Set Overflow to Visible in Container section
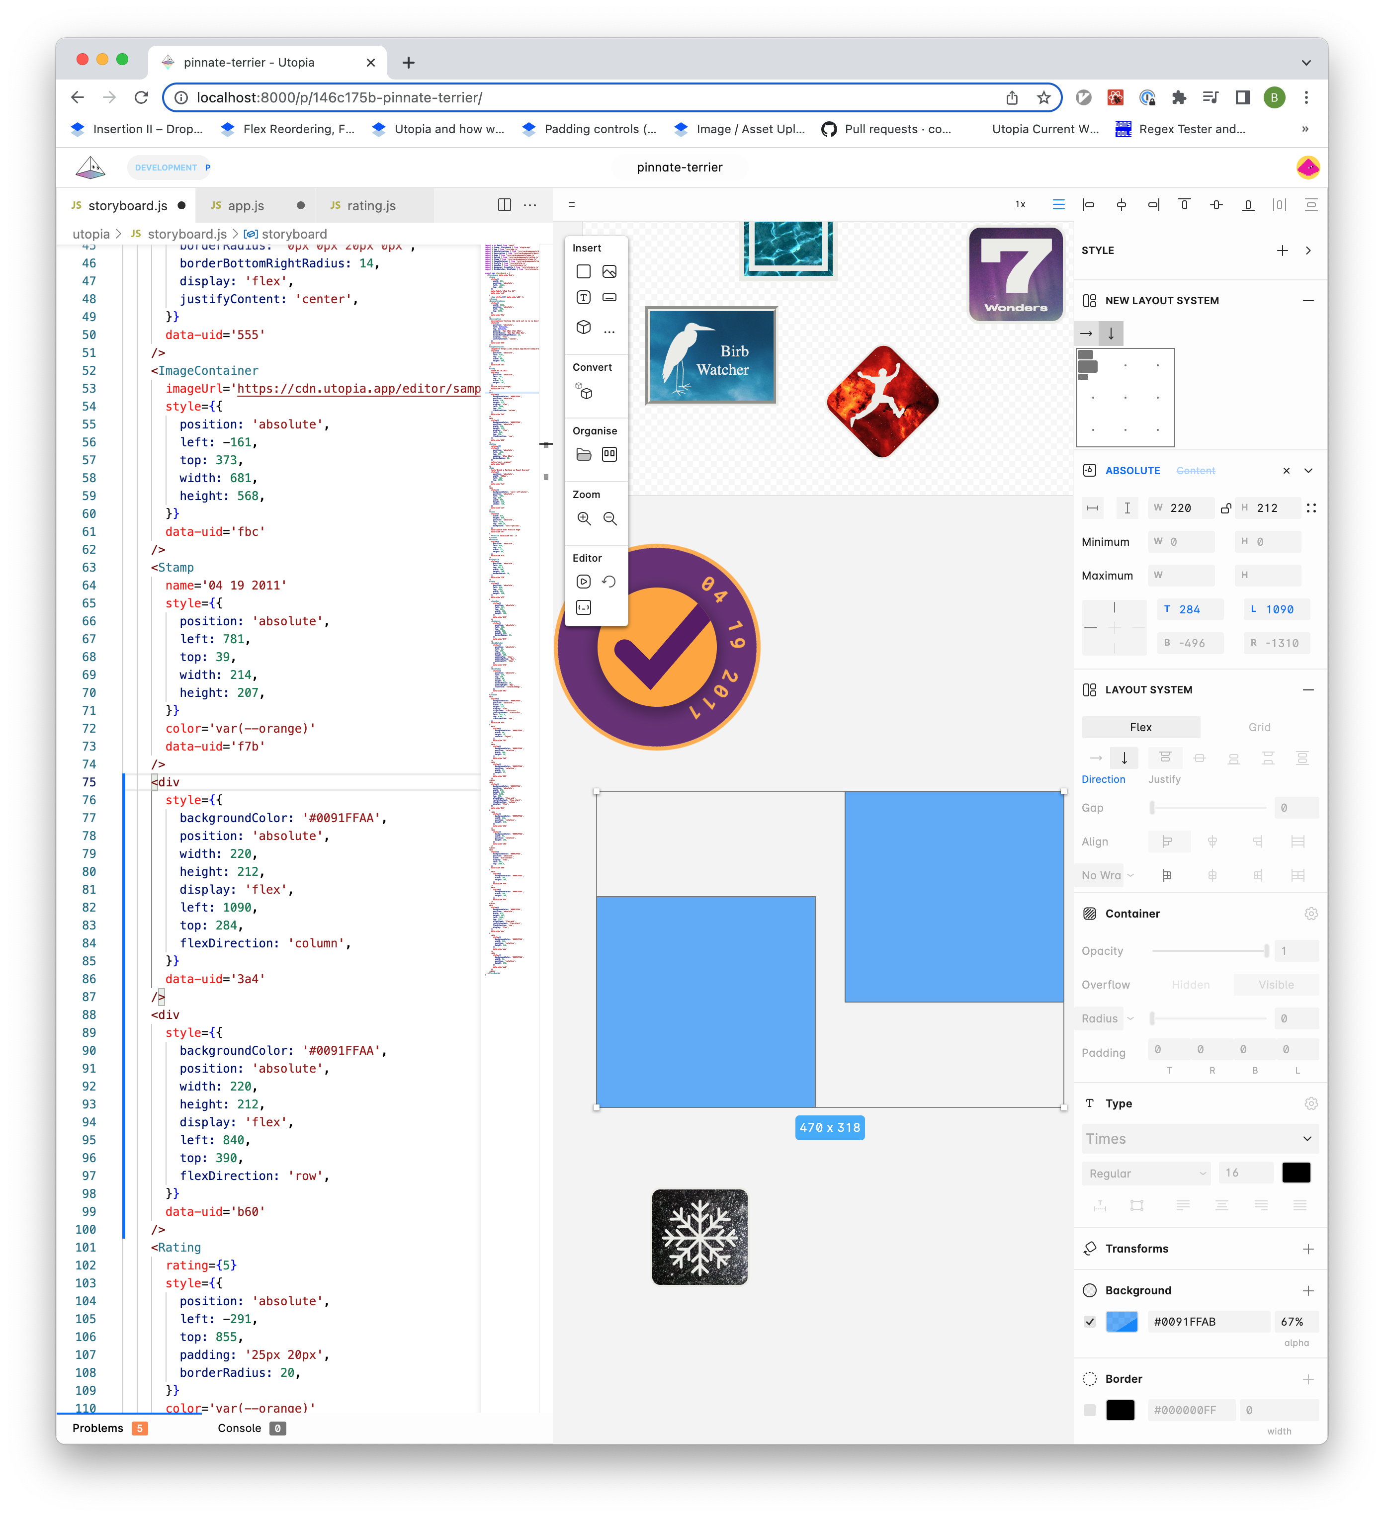Image resolution: width=1384 pixels, height=1518 pixels. (x=1276, y=984)
